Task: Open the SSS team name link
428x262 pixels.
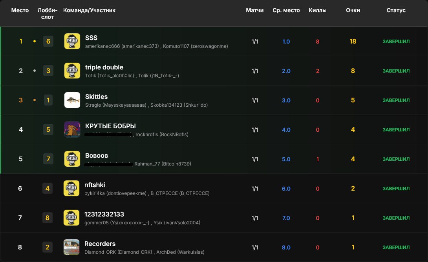Action: 91,38
